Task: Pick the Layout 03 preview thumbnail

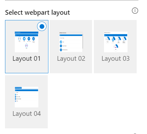Action: tap(116, 42)
